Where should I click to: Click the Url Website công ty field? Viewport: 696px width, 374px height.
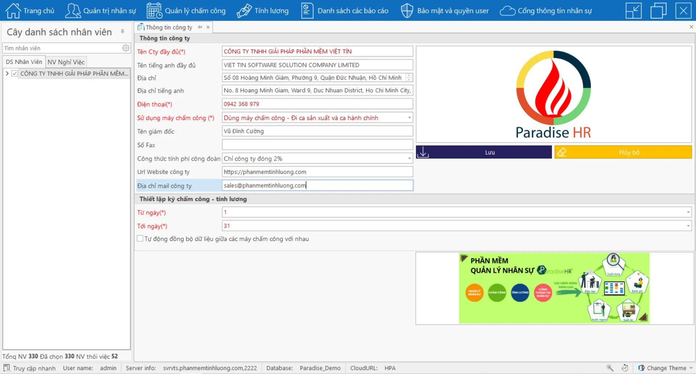[x=317, y=172]
